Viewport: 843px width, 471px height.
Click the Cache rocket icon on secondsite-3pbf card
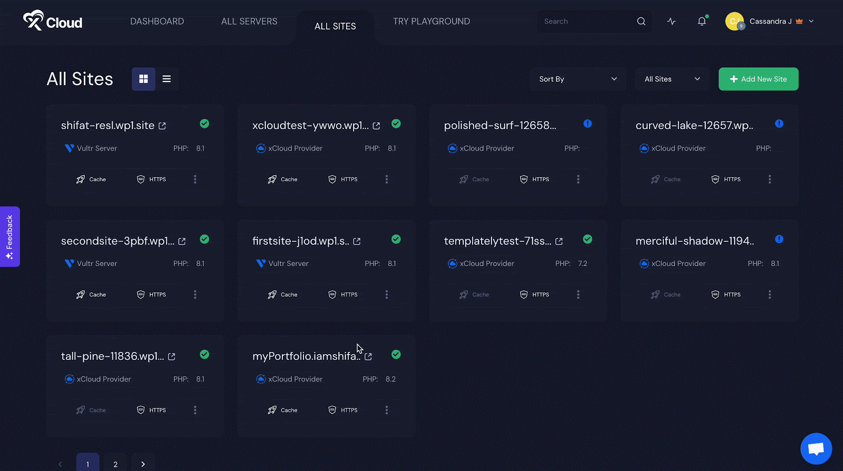pyautogui.click(x=81, y=295)
